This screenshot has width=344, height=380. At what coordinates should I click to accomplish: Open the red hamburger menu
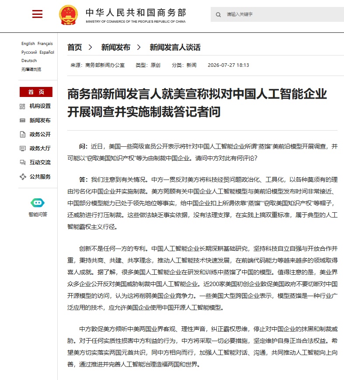pyautogui.click(x=37, y=14)
